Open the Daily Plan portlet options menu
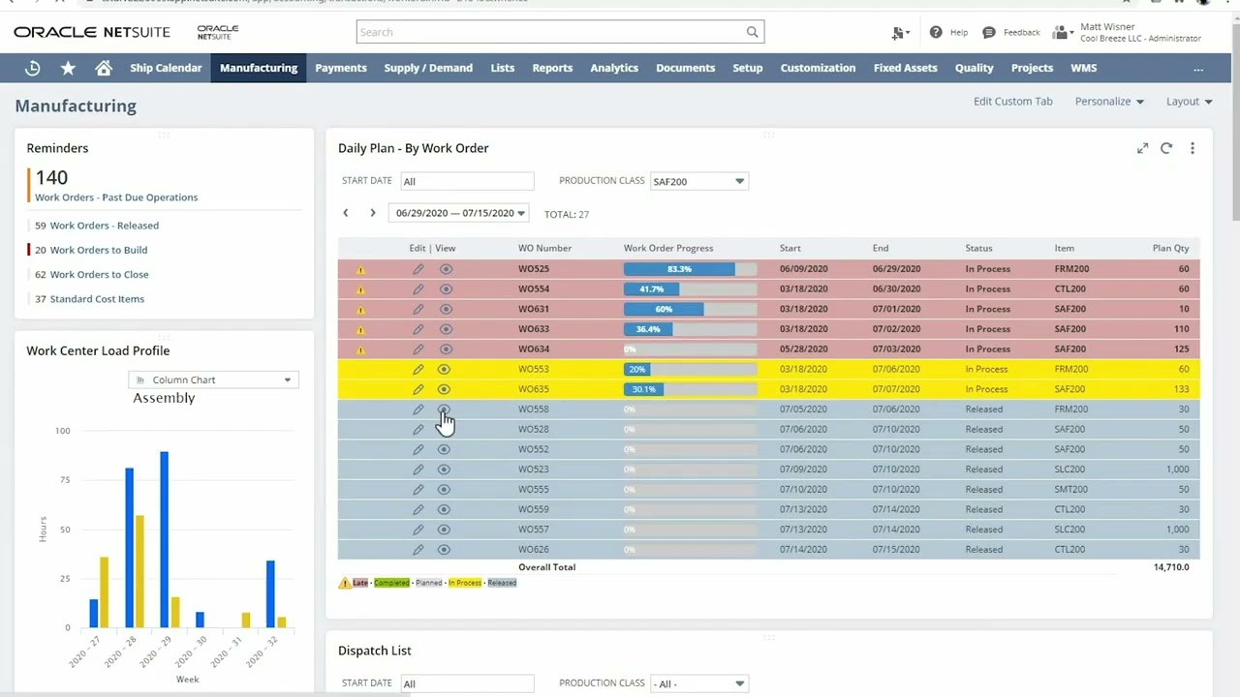The height and width of the screenshot is (697, 1240). point(1193,148)
